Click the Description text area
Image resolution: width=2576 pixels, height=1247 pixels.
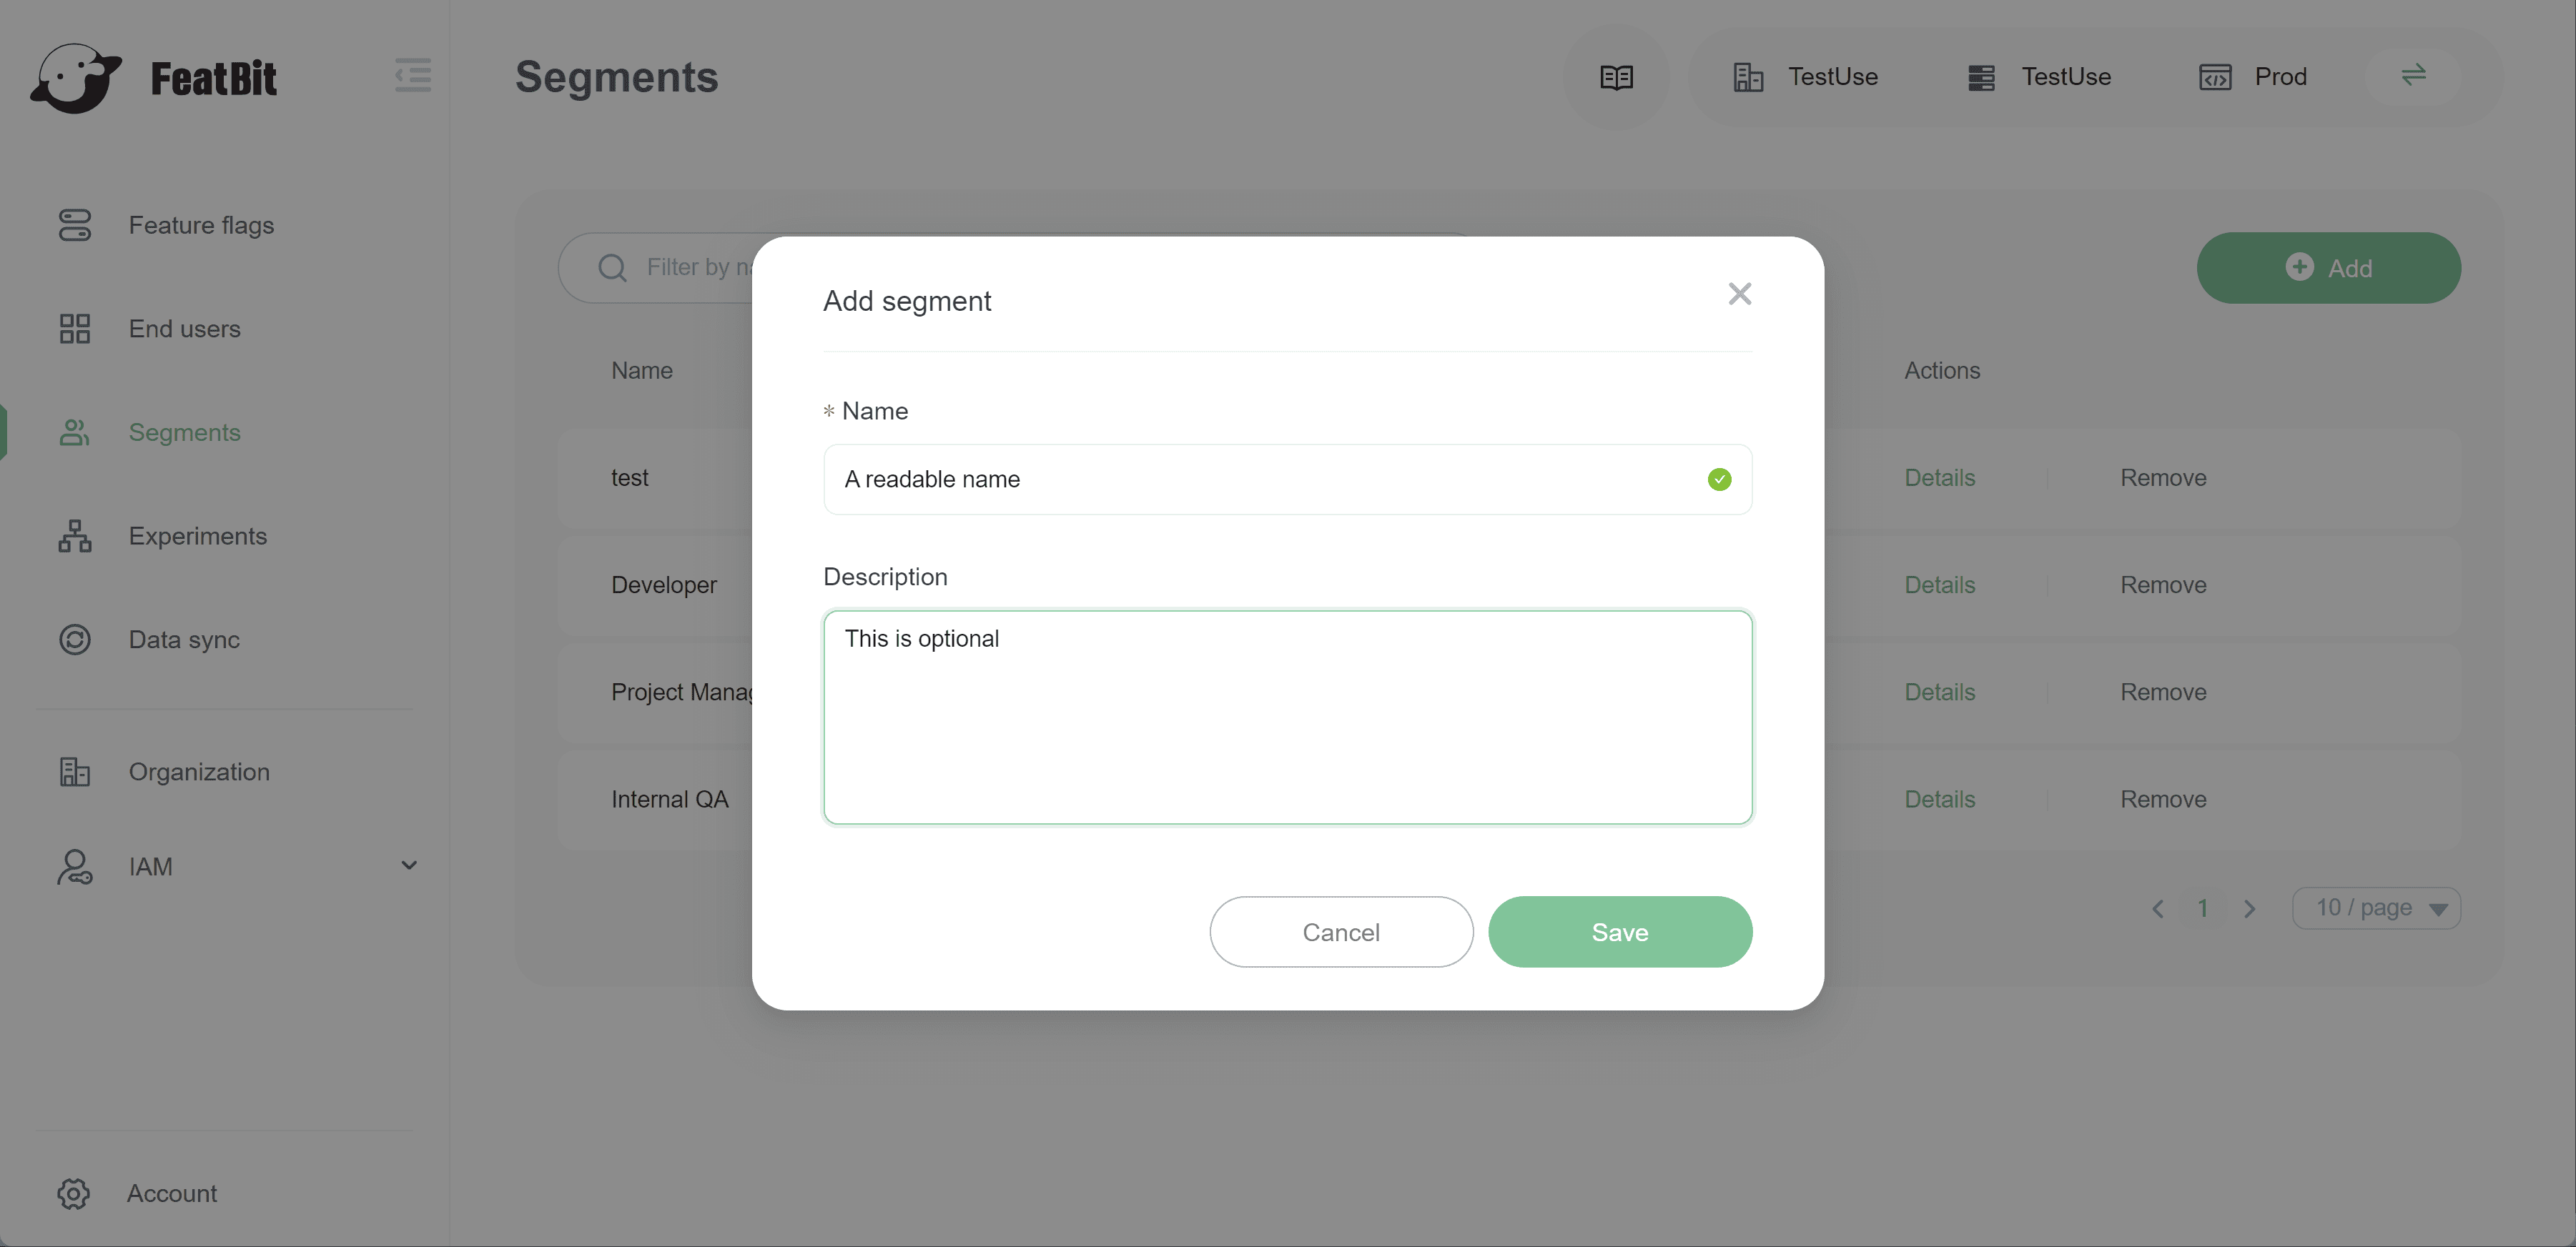pyautogui.click(x=1287, y=717)
